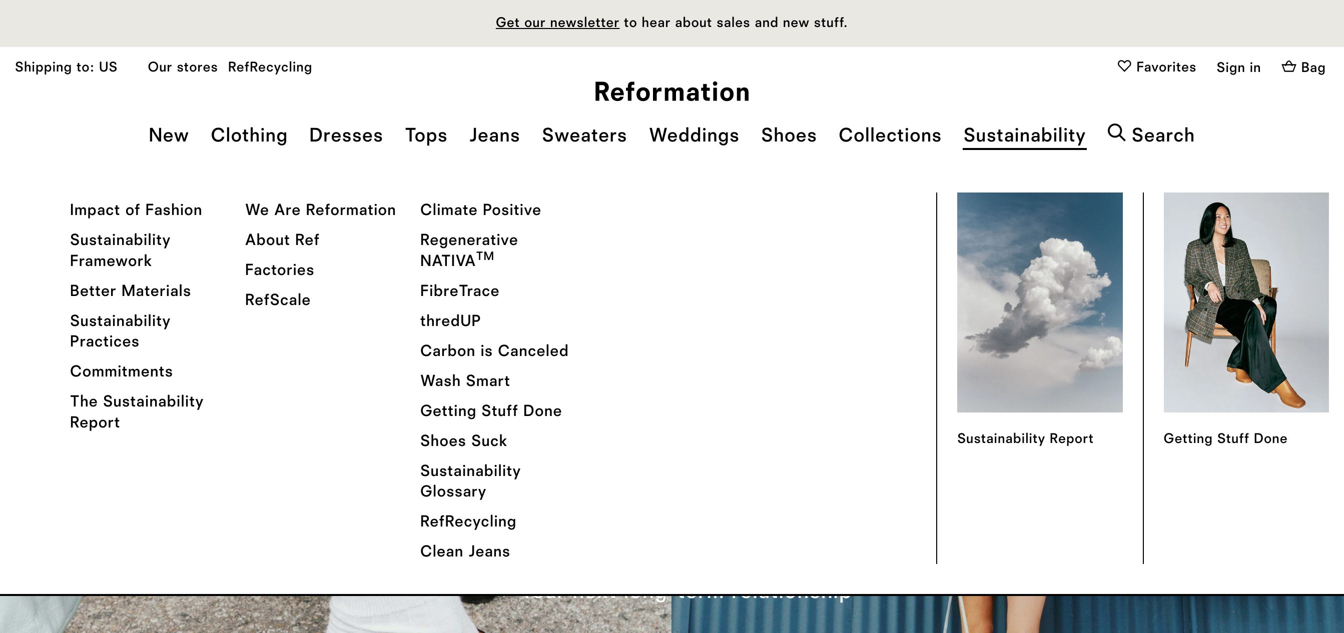This screenshot has height=633, width=1344.
Task: Select the Sustainability nav item
Action: (x=1024, y=135)
